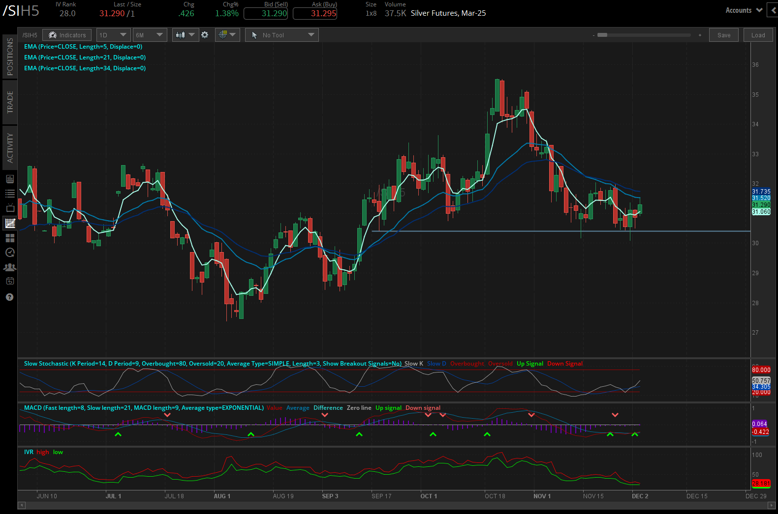
Task: Click the bottom horizontal scrollbar track
Action: pos(396,505)
